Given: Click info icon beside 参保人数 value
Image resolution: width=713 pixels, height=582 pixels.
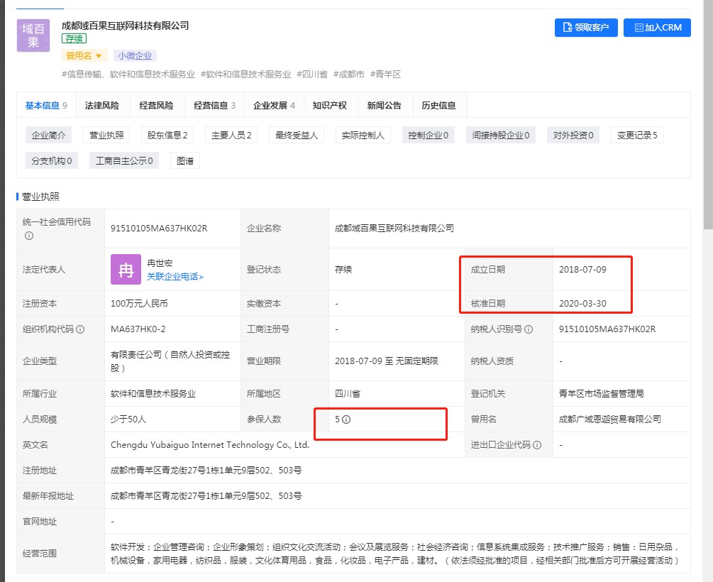Looking at the screenshot, I should [346, 419].
